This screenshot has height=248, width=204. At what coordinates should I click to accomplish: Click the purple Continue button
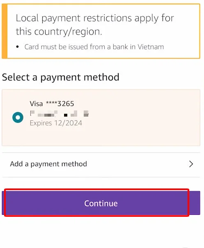tap(101, 203)
